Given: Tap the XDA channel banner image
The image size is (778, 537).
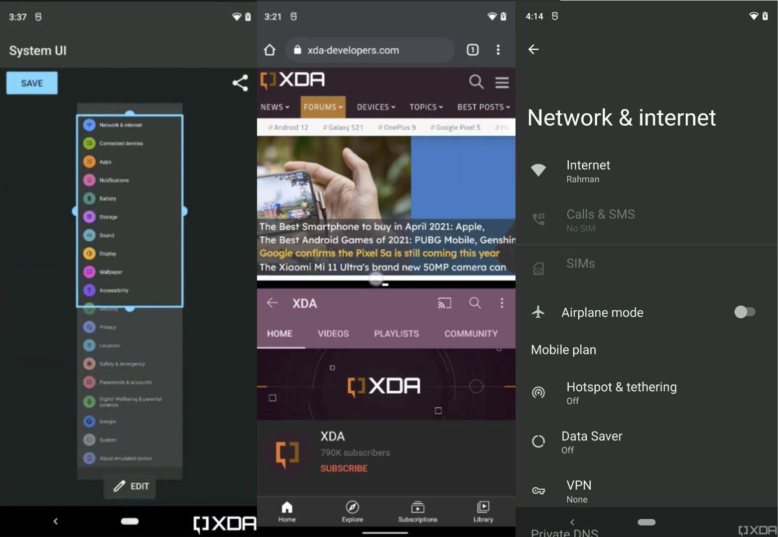Looking at the screenshot, I should [x=386, y=384].
